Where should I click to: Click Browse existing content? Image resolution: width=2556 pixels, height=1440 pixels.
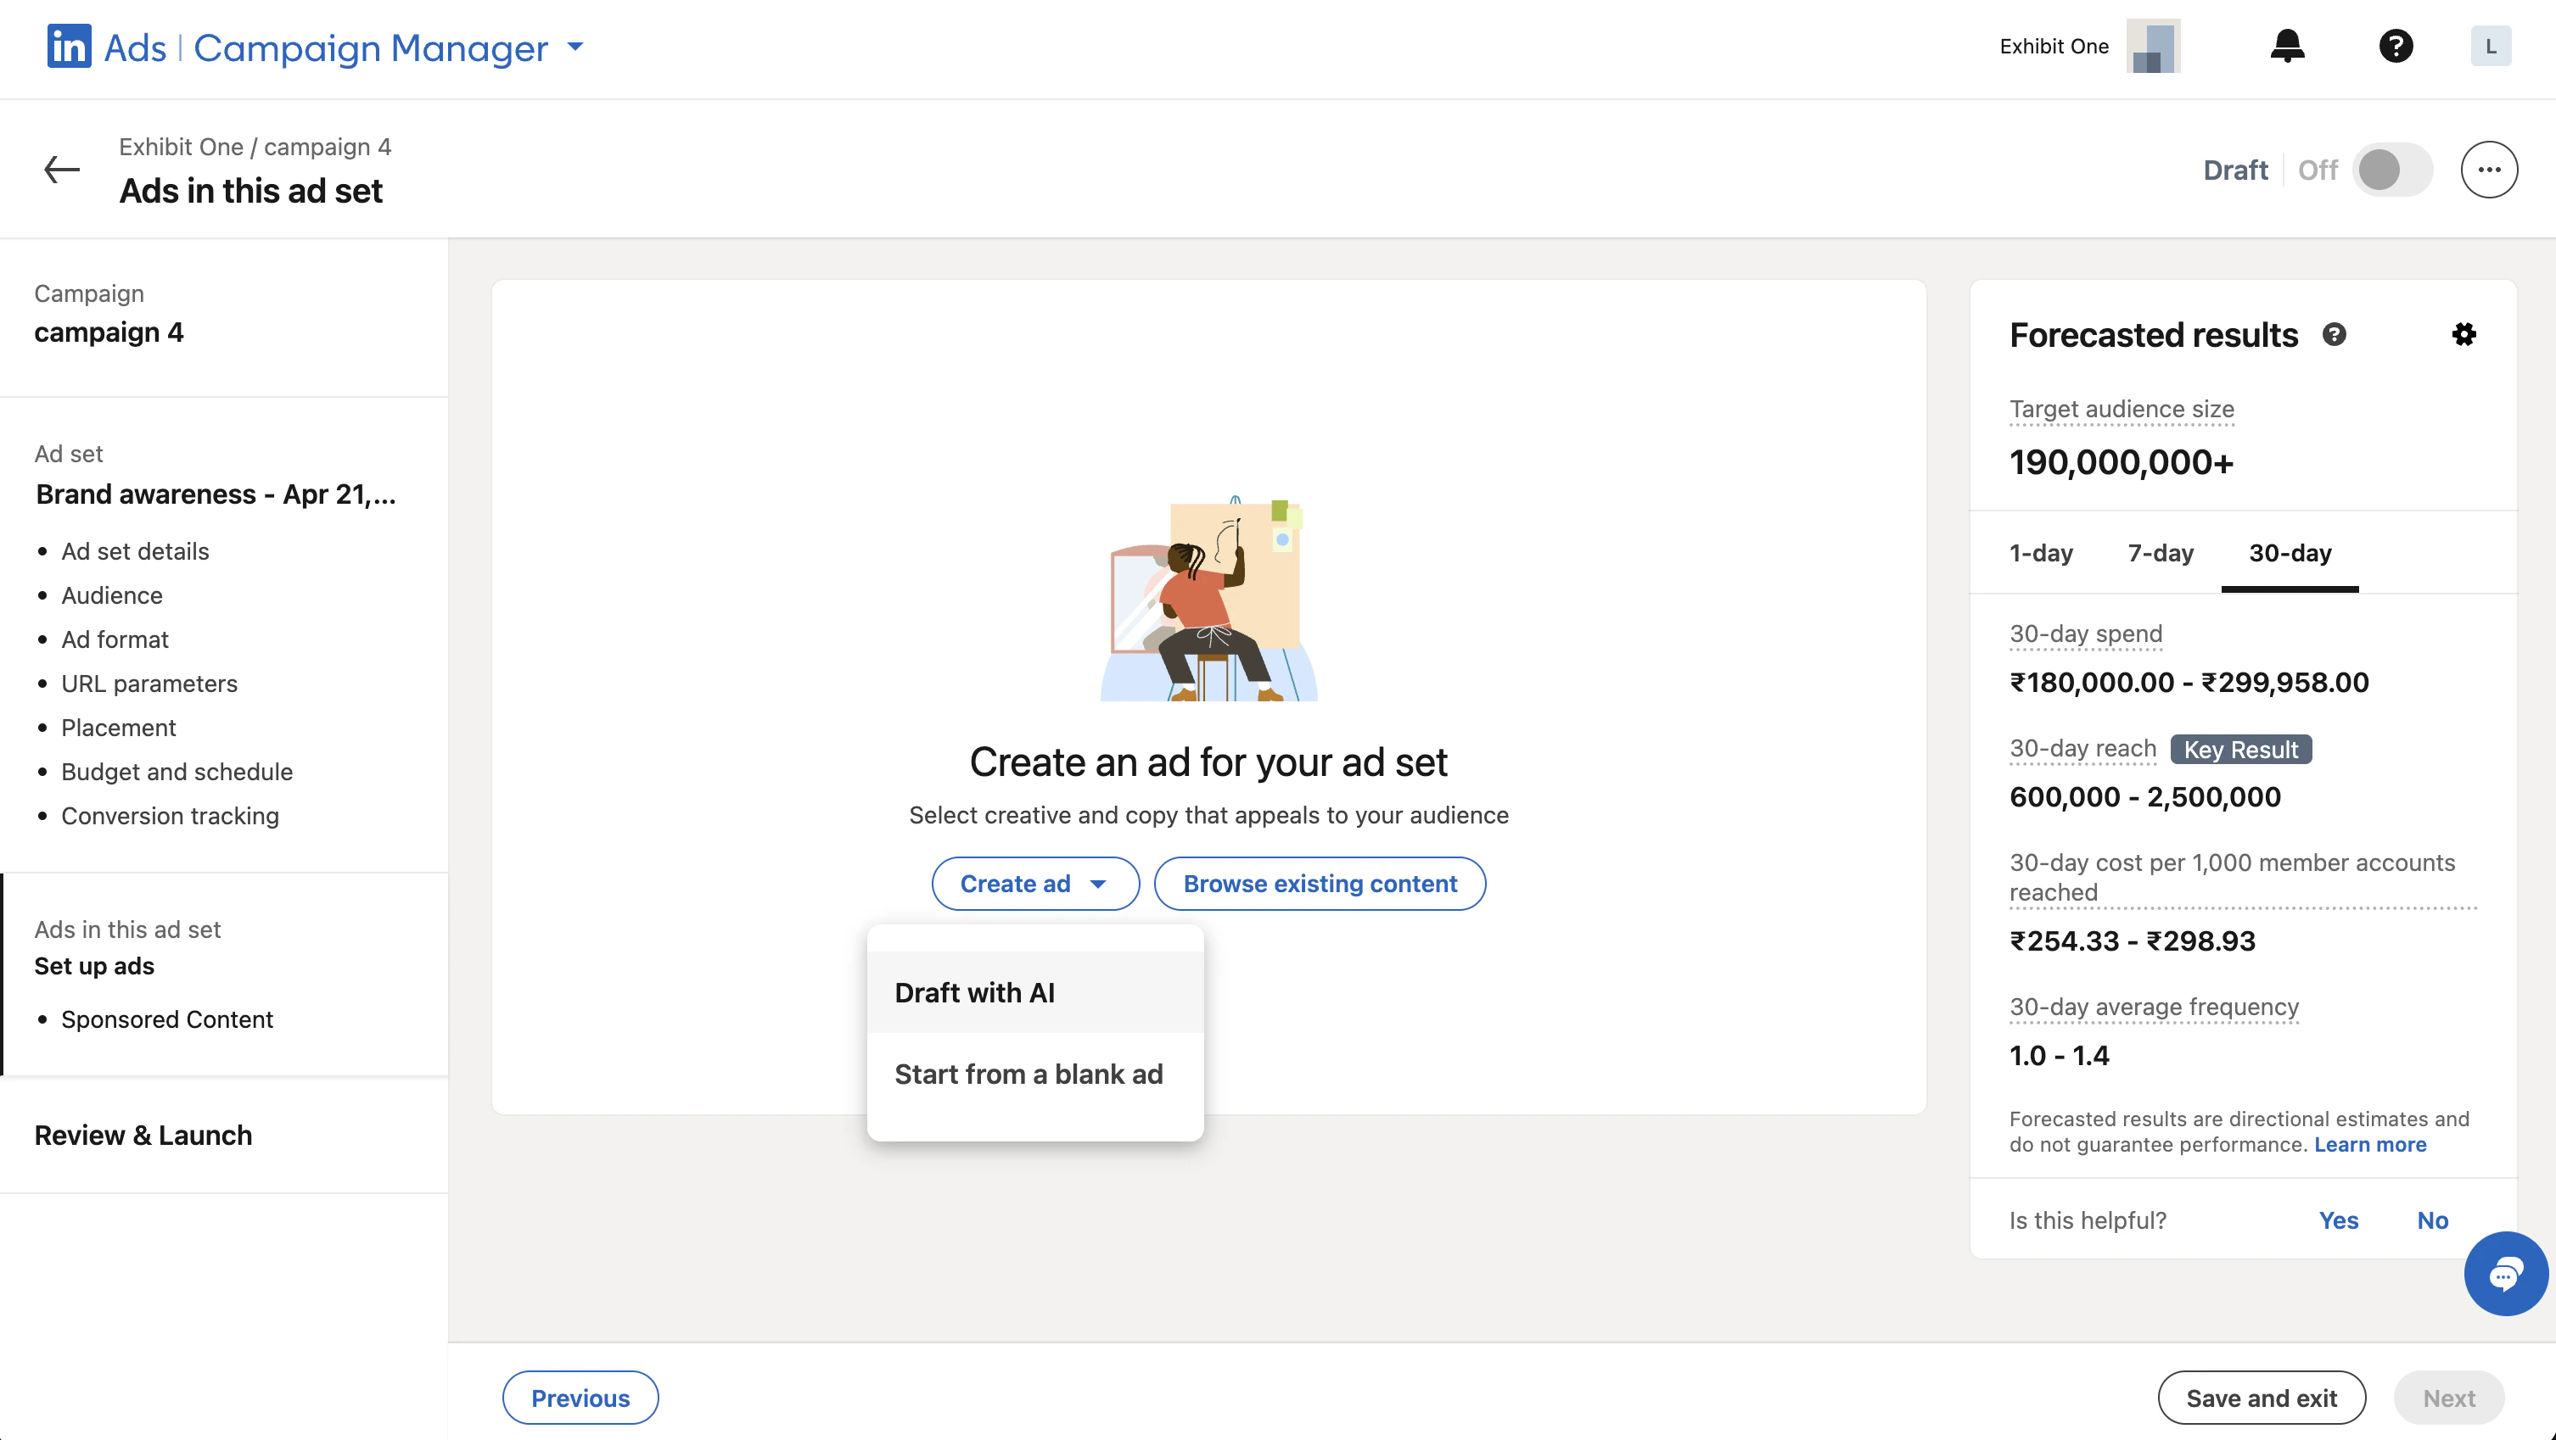pyautogui.click(x=1320, y=883)
